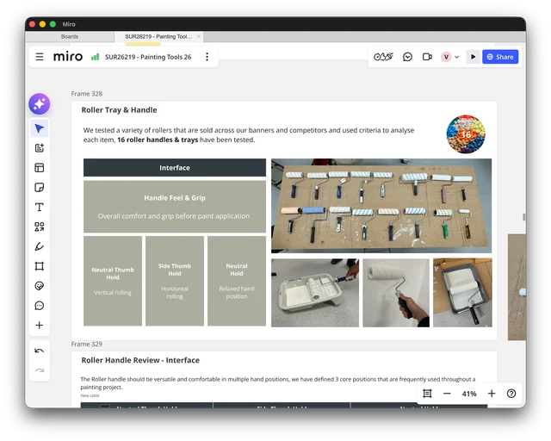The width and height of the screenshot is (551, 441).
Task: Expand more tools with plus icon
Action: pyautogui.click(x=40, y=326)
